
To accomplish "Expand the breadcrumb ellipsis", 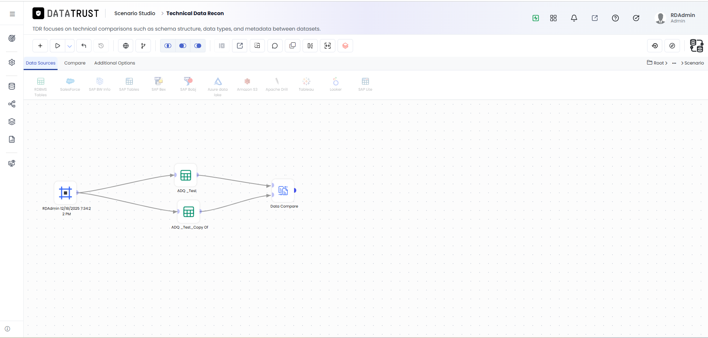I will click(x=674, y=63).
